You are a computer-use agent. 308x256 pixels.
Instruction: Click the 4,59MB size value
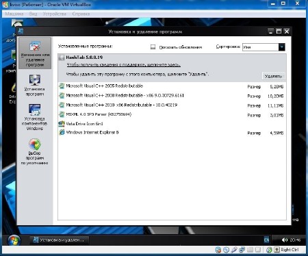pyautogui.click(x=277, y=133)
